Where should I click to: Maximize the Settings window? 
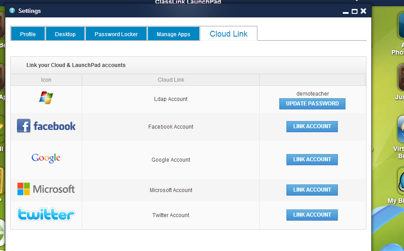coord(354,11)
